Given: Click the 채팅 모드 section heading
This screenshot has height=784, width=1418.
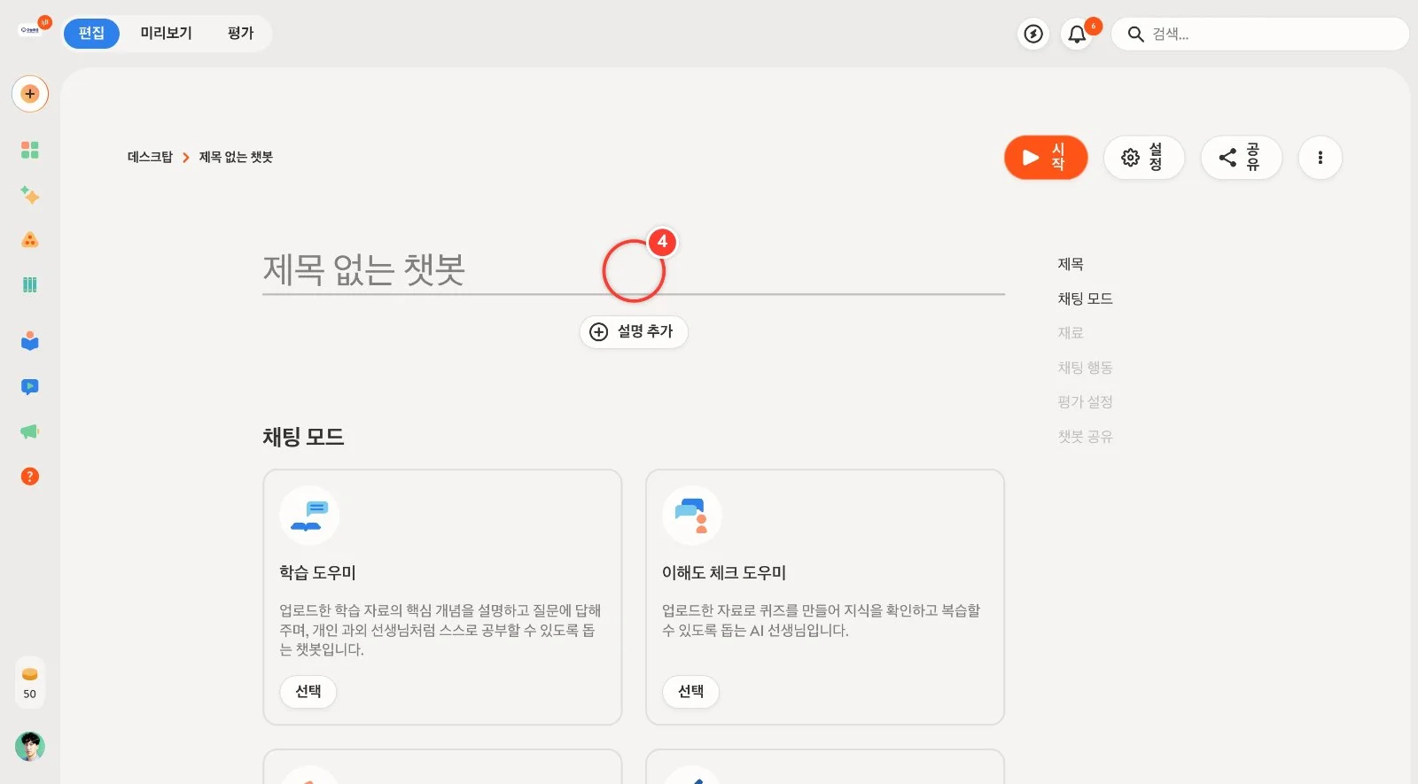Looking at the screenshot, I should click(x=303, y=437).
